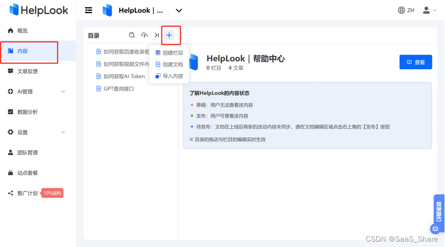This screenshot has height=247, width=445.
Task: Click the plus add icon in 目录
Action: coord(169,35)
